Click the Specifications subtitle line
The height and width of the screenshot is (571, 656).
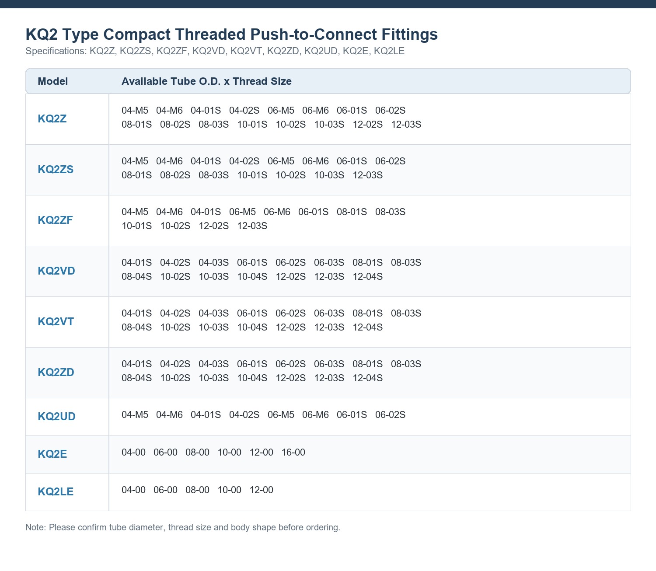(215, 51)
